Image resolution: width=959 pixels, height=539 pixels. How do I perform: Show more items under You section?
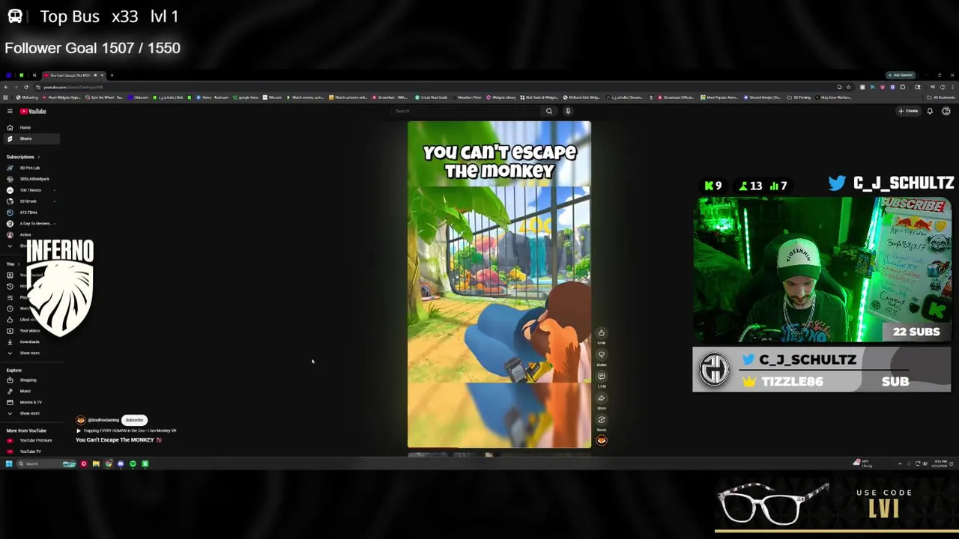pyautogui.click(x=29, y=353)
